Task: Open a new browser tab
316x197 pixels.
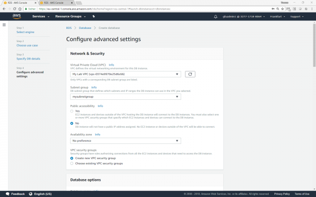Action: click(x=79, y=3)
